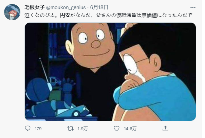Image resolution: width=205 pixels, height=138 pixels.
Task: Click the phrase 無価値になったんだぞ
Action: (x=167, y=15)
